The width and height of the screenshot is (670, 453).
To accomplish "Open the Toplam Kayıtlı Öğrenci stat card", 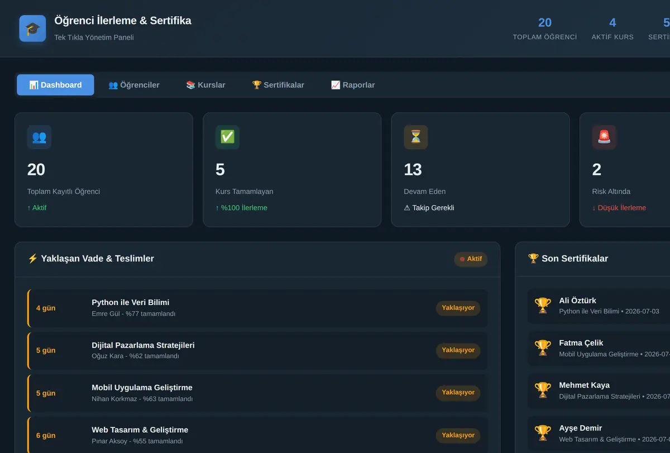I will (104, 170).
